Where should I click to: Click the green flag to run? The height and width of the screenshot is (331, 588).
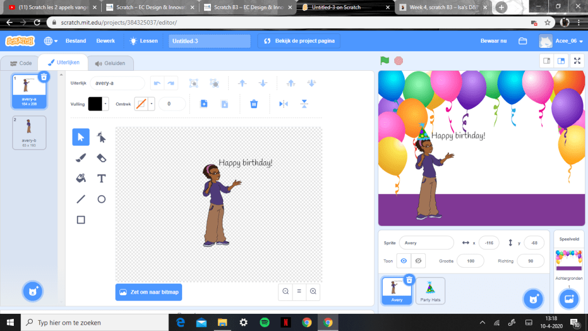coord(385,60)
